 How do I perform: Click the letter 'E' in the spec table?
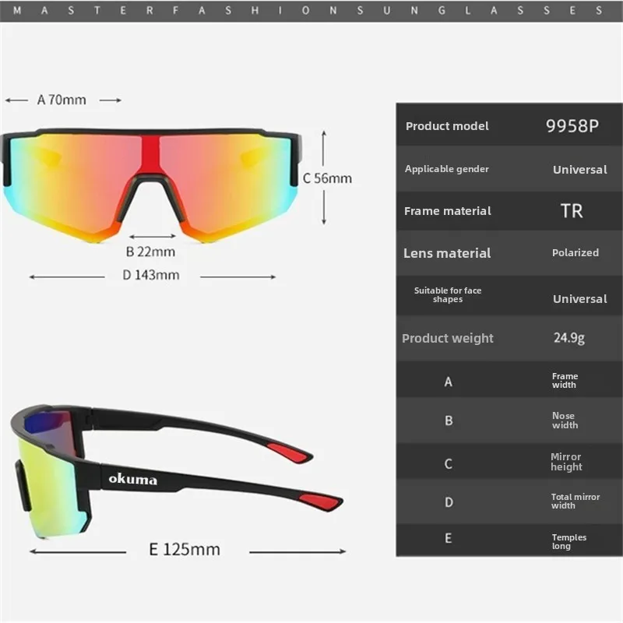pos(449,538)
